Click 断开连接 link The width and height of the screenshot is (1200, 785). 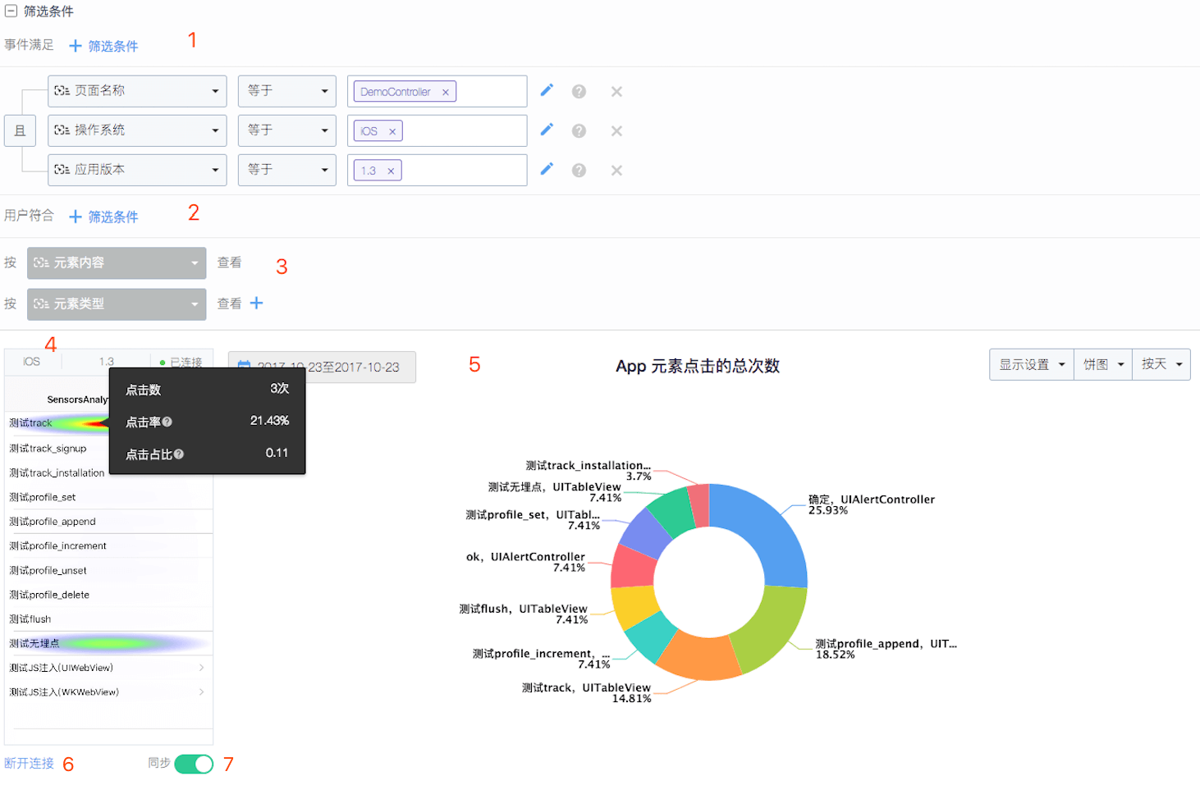click(29, 764)
